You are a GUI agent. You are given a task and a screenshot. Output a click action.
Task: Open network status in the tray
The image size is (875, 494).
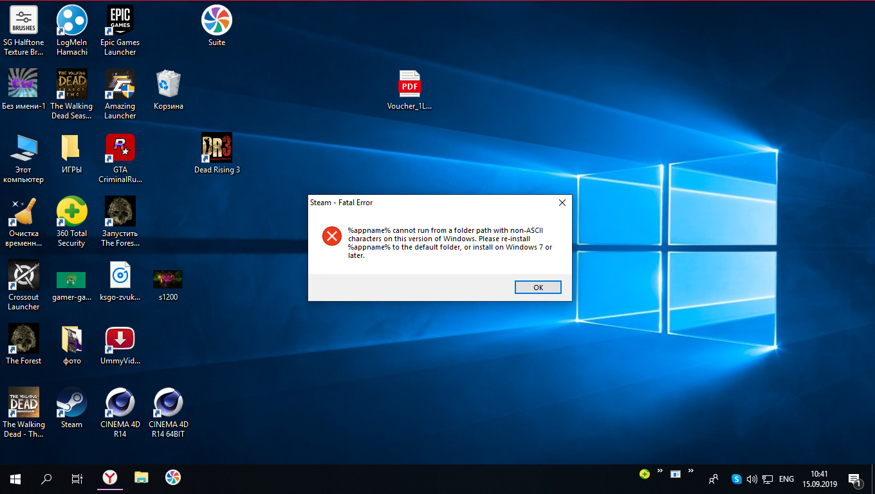[768, 479]
